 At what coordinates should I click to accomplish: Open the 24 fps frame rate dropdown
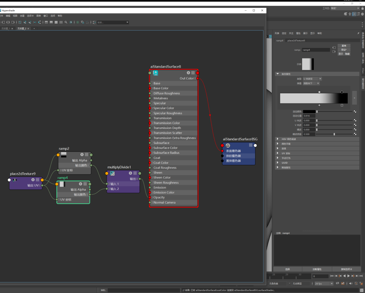(x=324, y=284)
